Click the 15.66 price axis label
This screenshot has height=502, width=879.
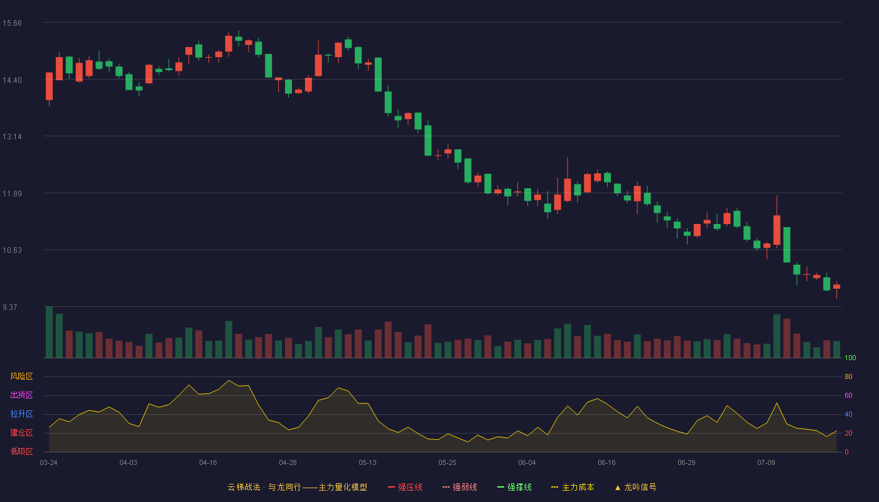(x=12, y=23)
